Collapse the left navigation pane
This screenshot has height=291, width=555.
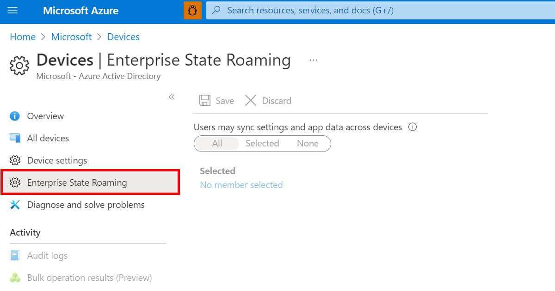click(x=172, y=97)
